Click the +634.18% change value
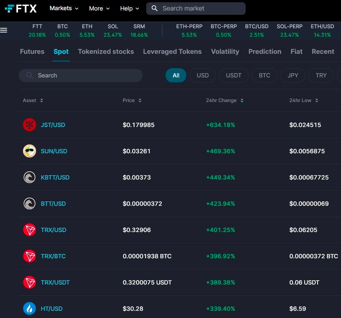 [221, 125]
